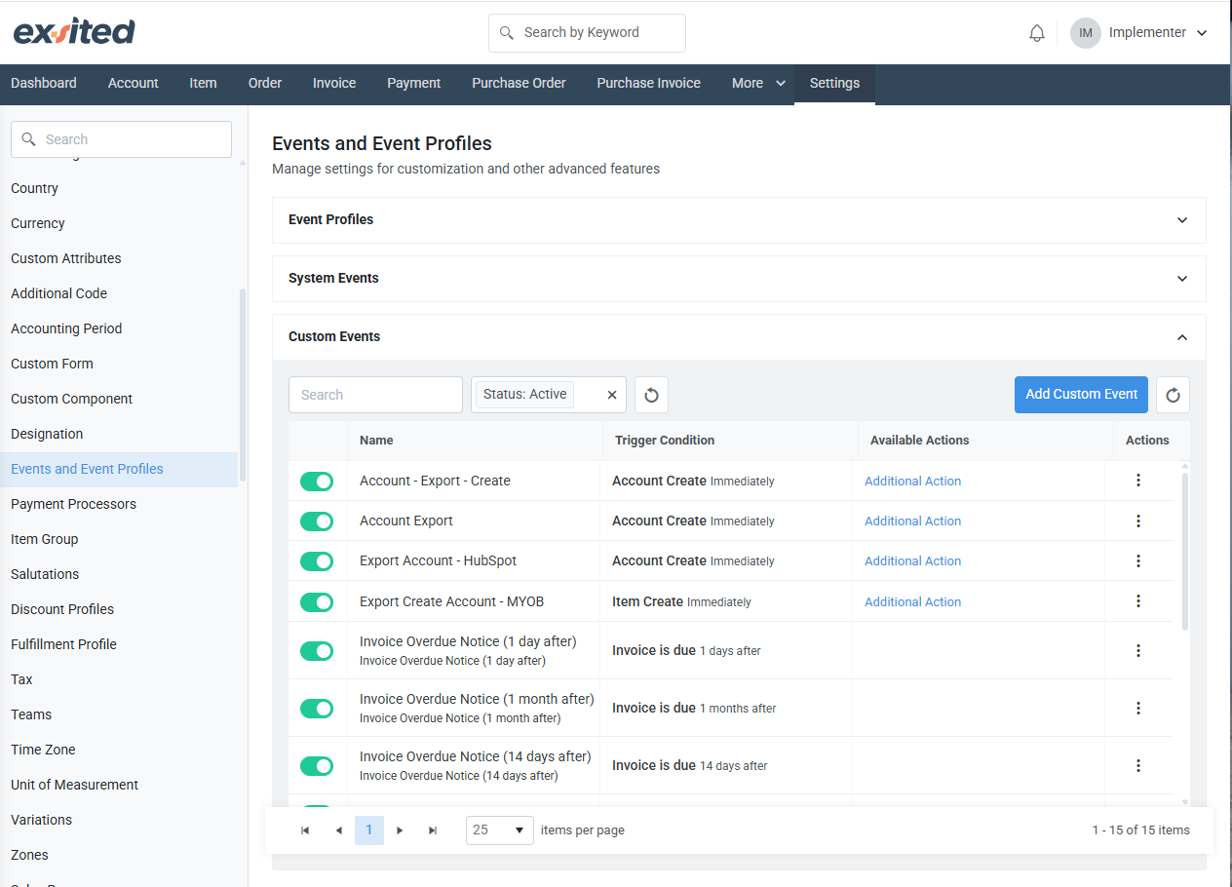Click Additional Action for Export Account - HubSpot
The image size is (1232, 887).
pyautogui.click(x=913, y=561)
